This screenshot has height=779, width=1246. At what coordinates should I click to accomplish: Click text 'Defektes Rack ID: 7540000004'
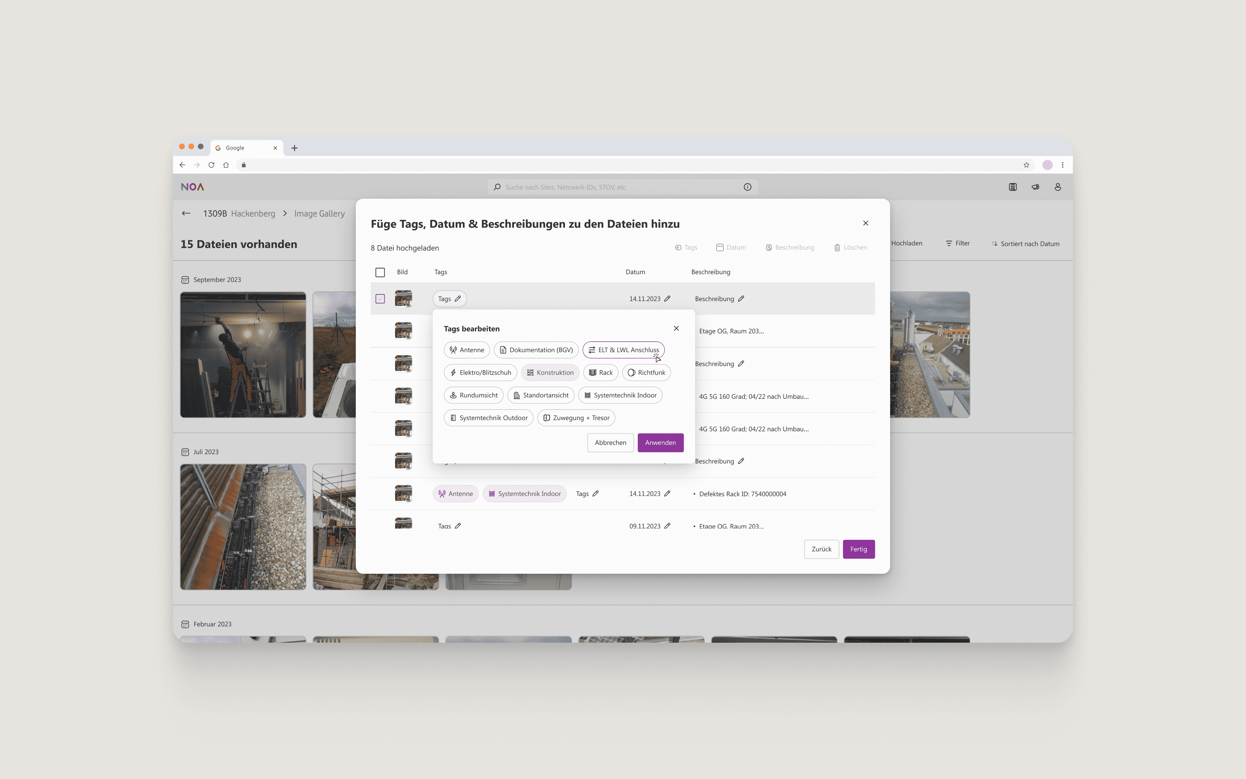pyautogui.click(x=743, y=494)
